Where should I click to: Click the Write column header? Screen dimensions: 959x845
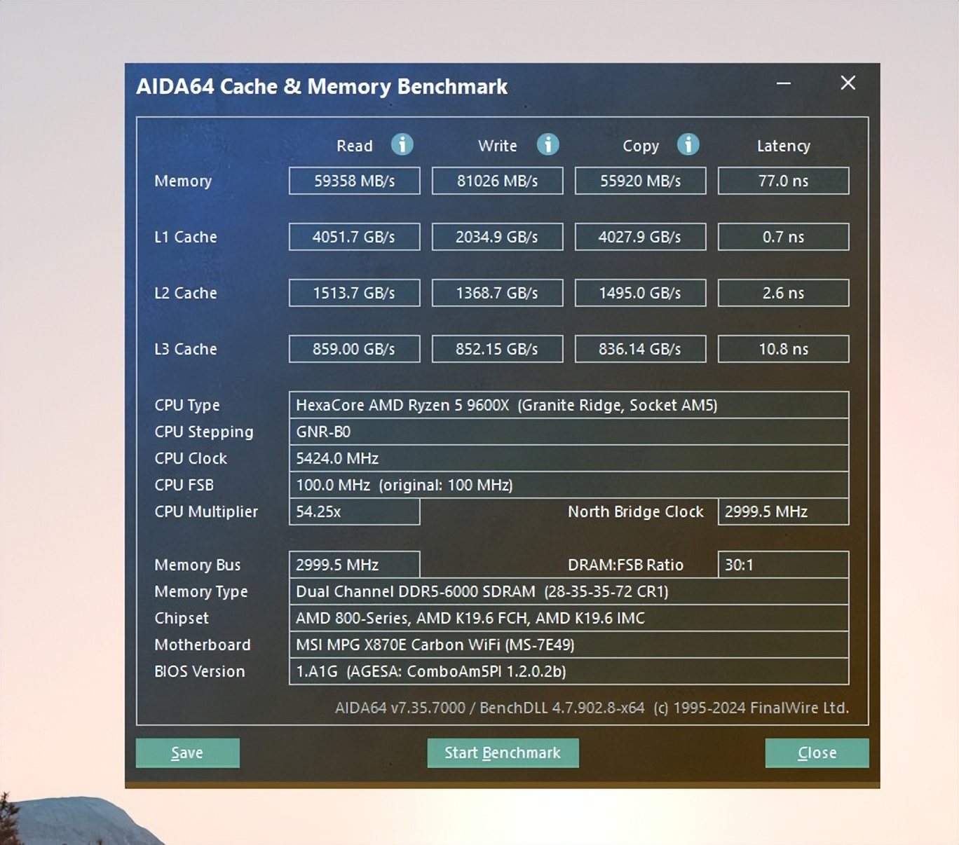[x=498, y=146]
